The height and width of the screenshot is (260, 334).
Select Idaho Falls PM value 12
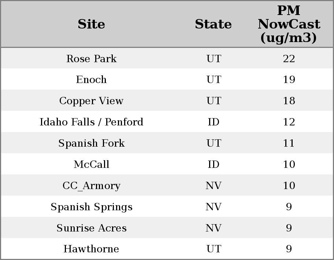289,122
